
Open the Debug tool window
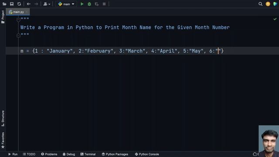pos(69,154)
